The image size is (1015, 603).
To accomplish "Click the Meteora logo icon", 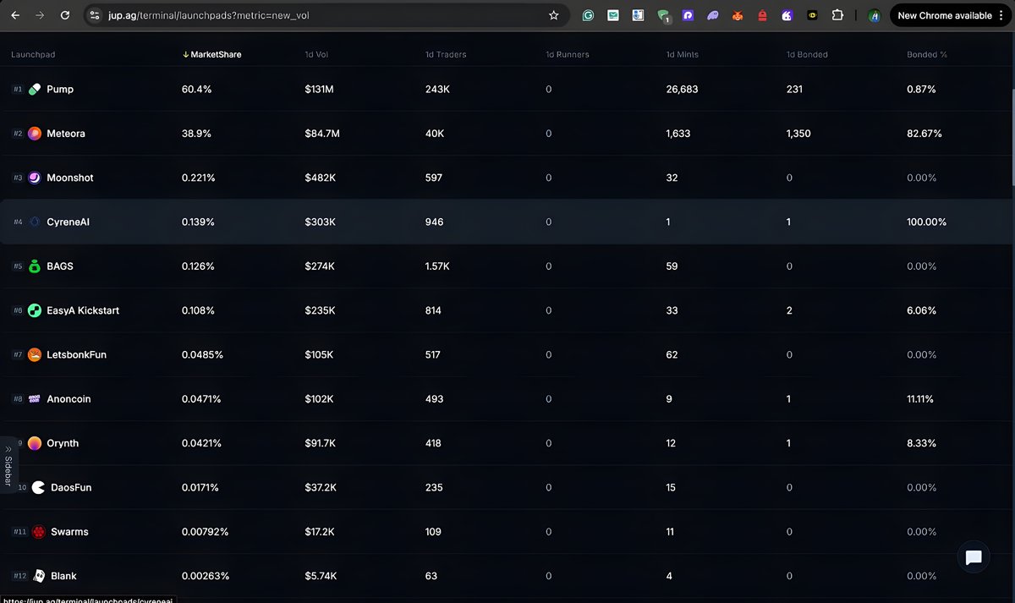I will tap(35, 134).
